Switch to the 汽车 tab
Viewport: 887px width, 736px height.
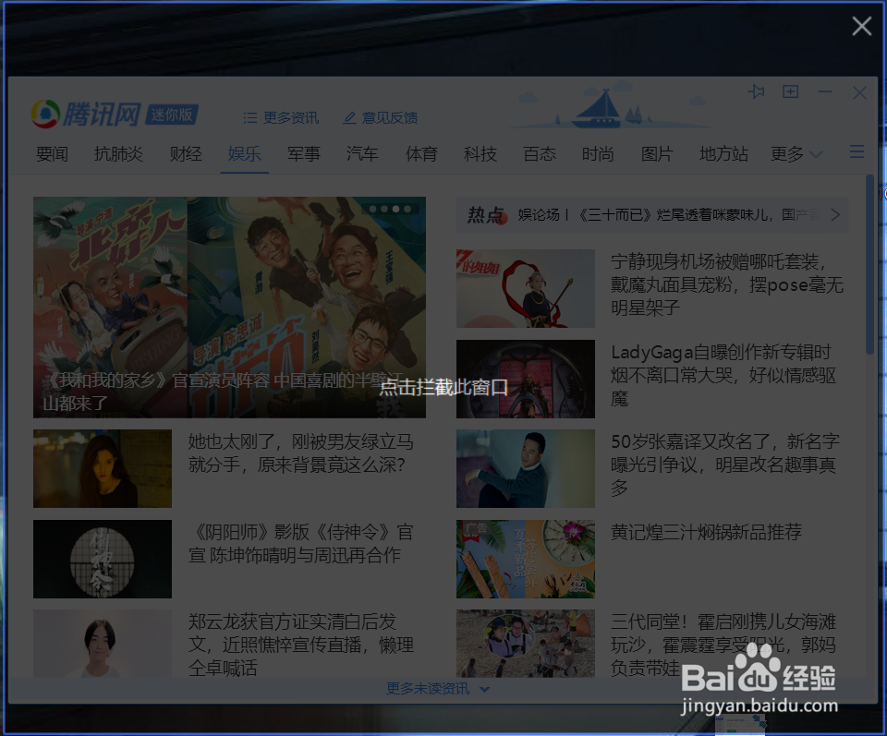[362, 154]
